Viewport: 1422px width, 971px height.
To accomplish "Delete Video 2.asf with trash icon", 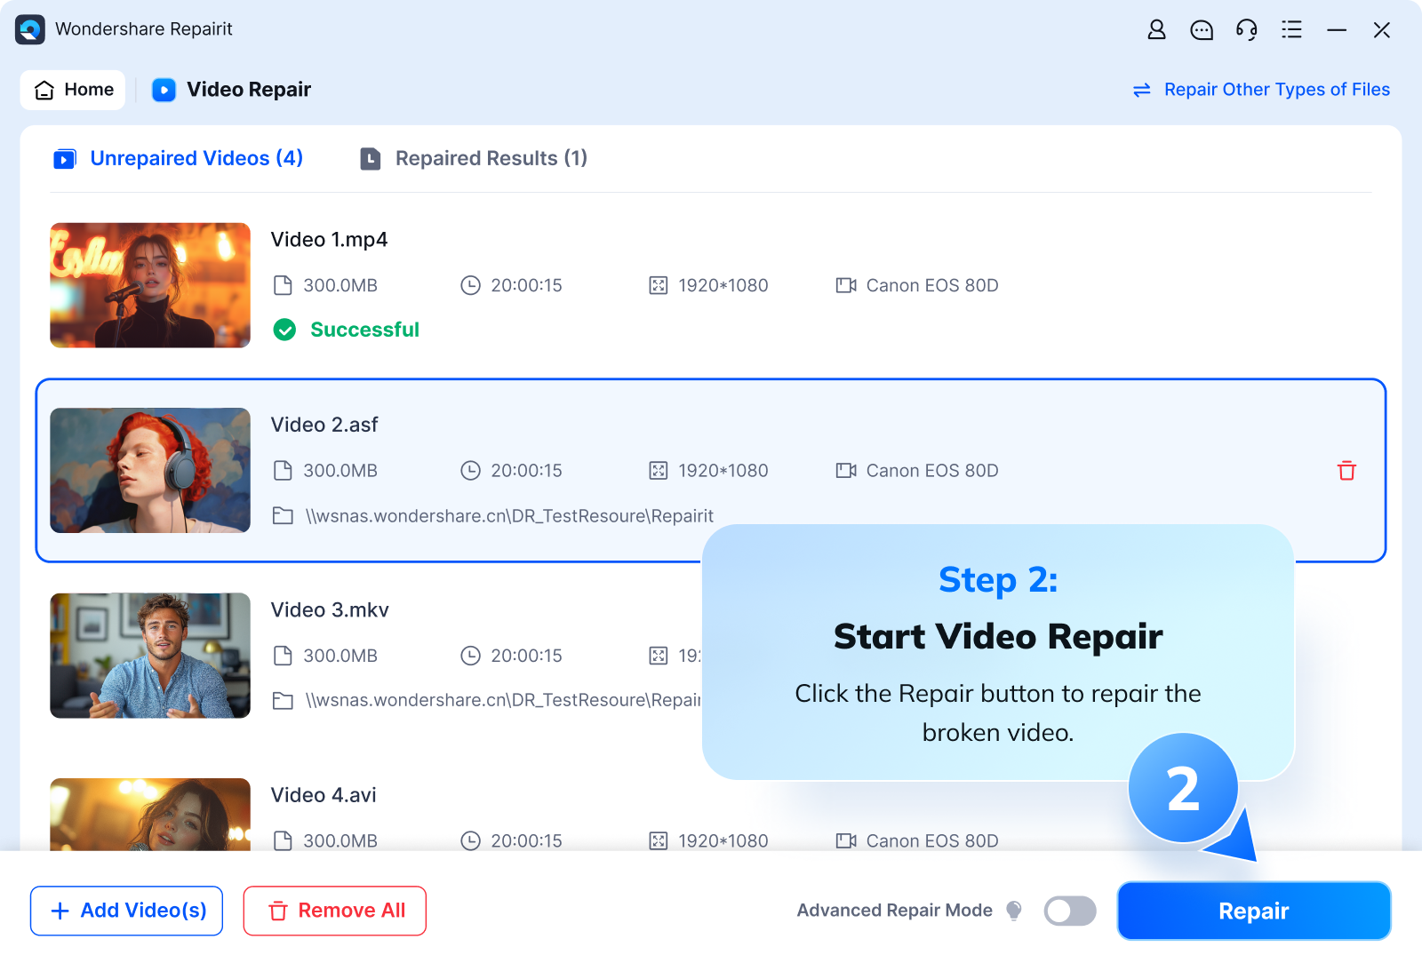I will (x=1346, y=471).
